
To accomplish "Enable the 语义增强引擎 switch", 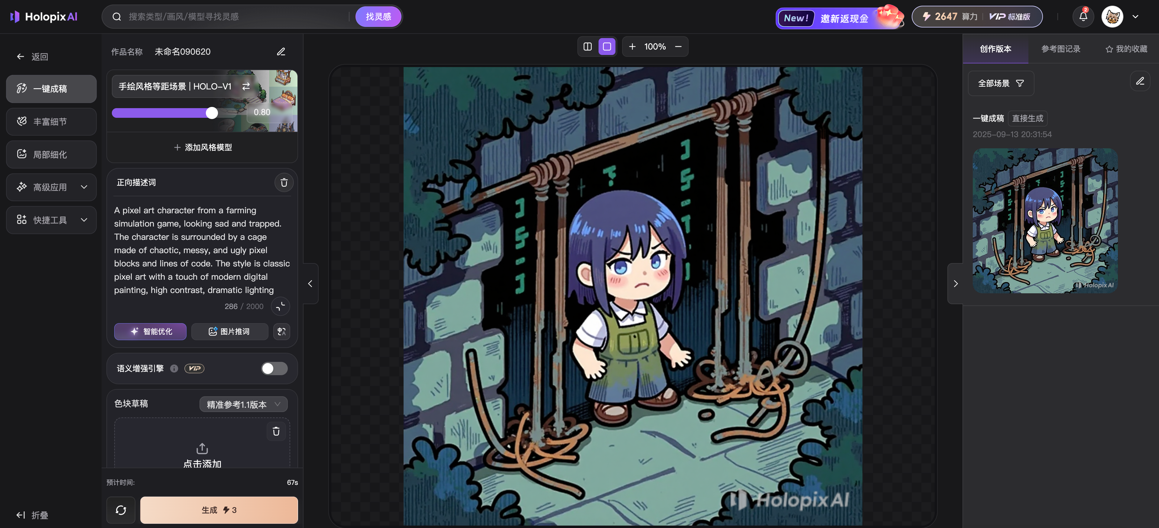I will point(274,368).
